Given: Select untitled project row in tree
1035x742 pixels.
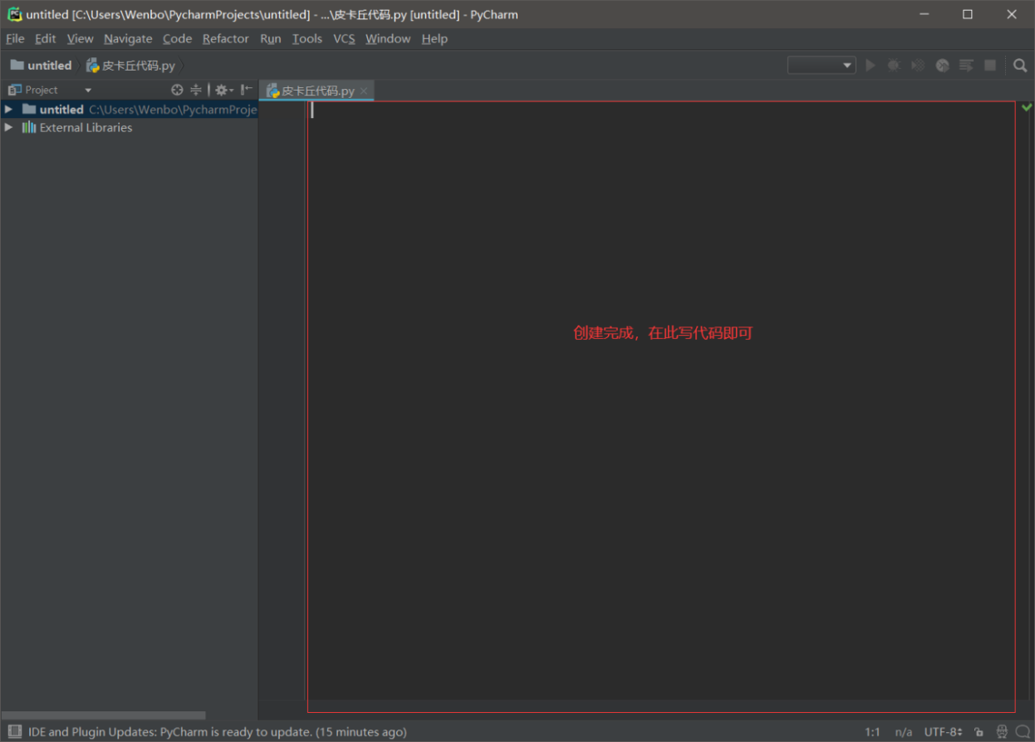Looking at the screenshot, I should pyautogui.click(x=129, y=109).
